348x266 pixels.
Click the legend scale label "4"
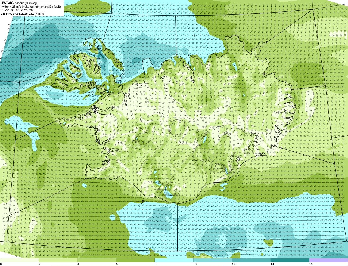(78, 264)
